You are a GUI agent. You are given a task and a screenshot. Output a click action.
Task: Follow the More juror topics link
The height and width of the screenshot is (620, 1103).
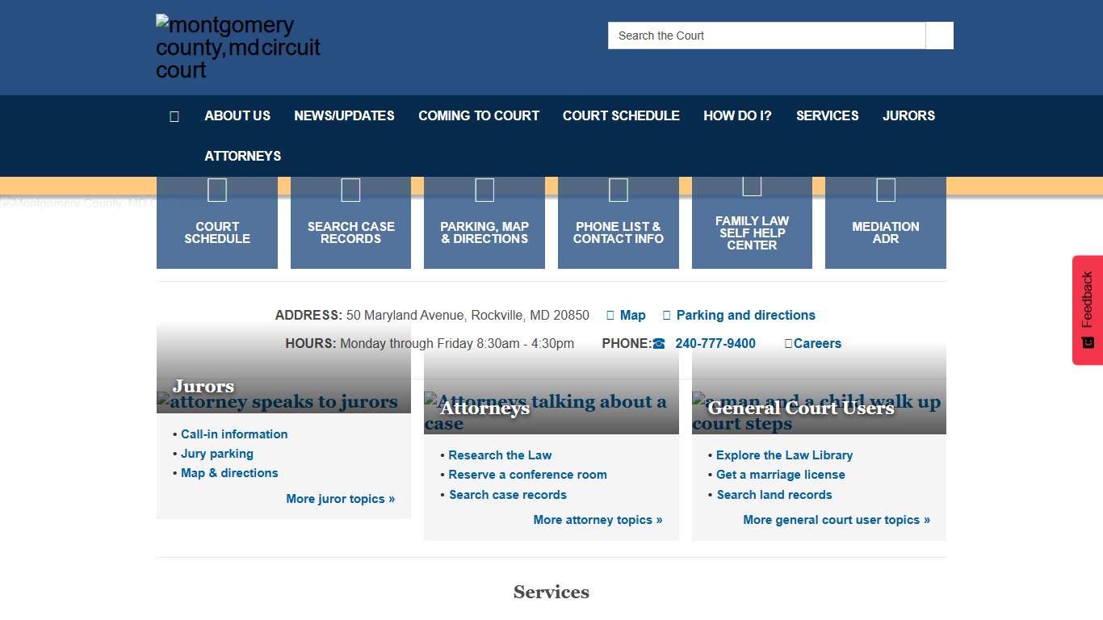tap(340, 499)
